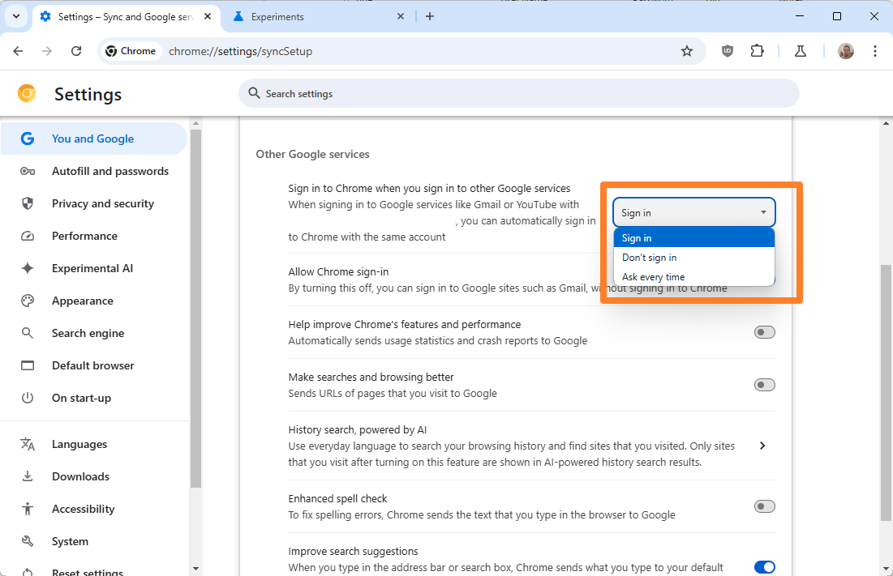893x576 pixels.
Task: Open Downloads settings
Action: pos(93,476)
